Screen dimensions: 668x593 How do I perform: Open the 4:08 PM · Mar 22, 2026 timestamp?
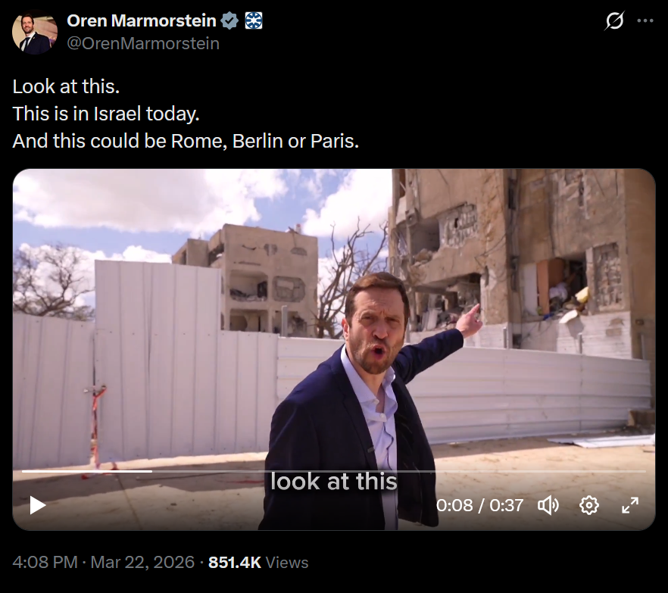tap(104, 562)
